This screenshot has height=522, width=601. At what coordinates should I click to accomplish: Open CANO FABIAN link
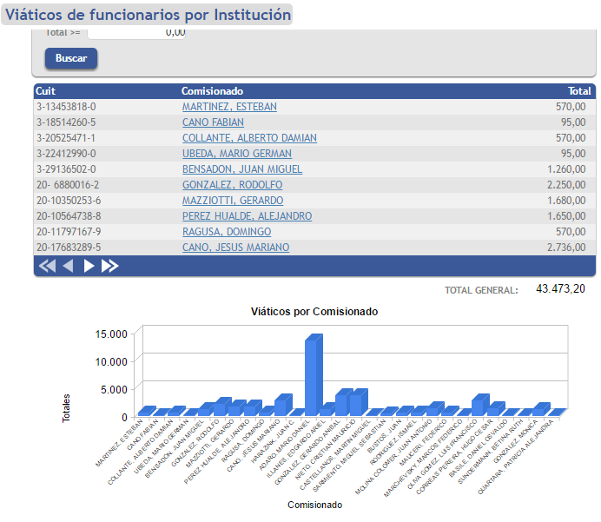213,122
